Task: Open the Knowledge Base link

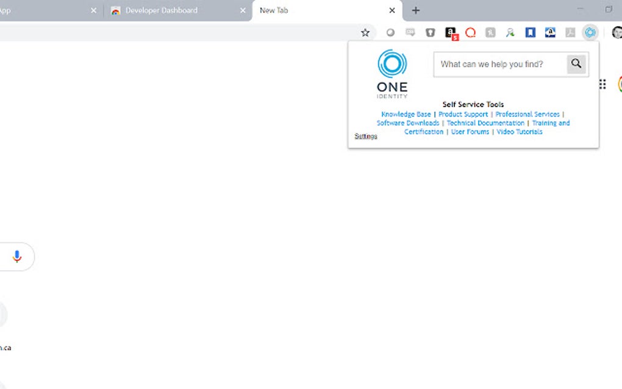Action: pyautogui.click(x=406, y=114)
